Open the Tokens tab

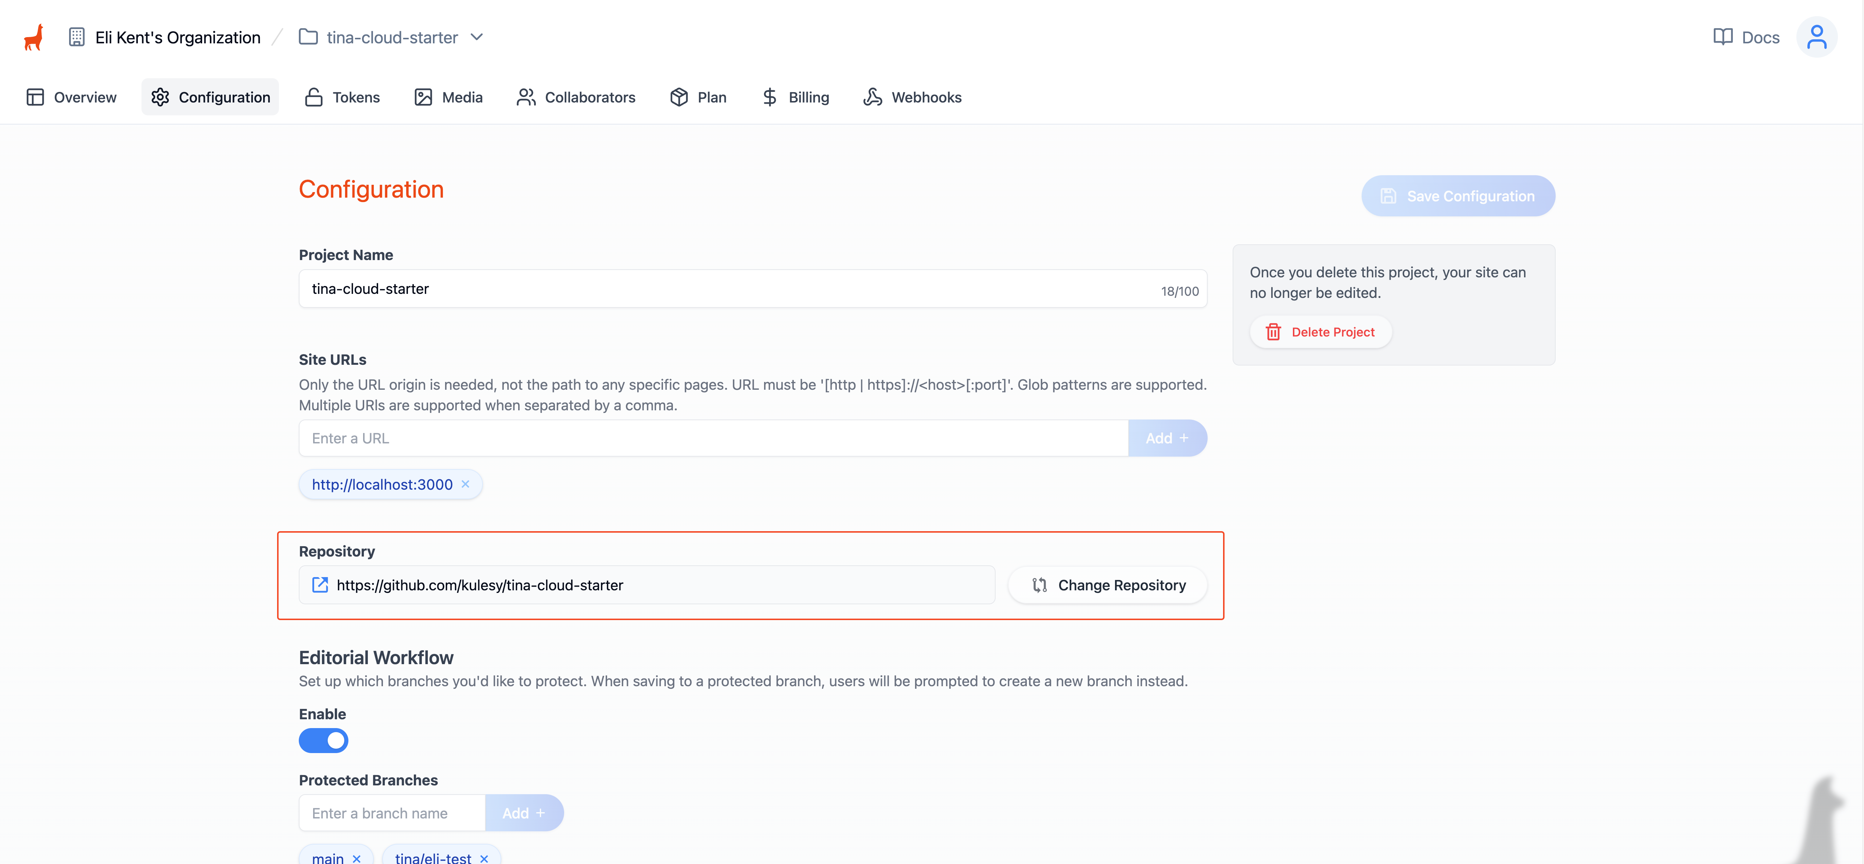click(342, 97)
